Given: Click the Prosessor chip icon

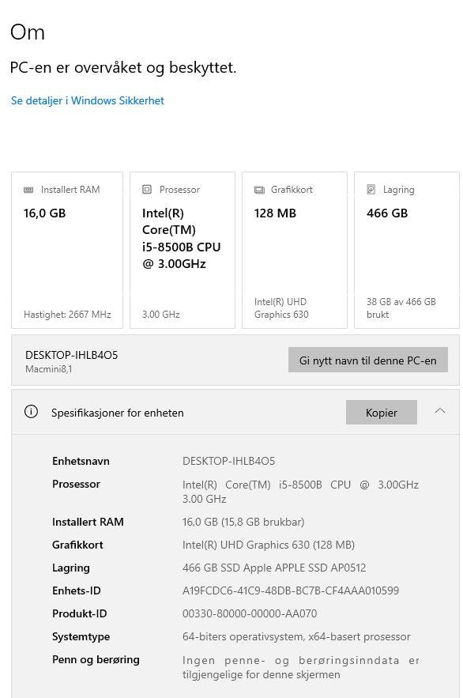Looking at the screenshot, I should pos(147,190).
